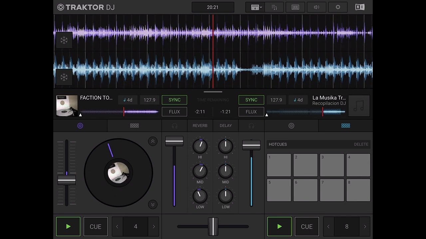The width and height of the screenshot is (426, 239).
Task: Click the left deck mini waveform overview
Action: [x=119, y=112]
